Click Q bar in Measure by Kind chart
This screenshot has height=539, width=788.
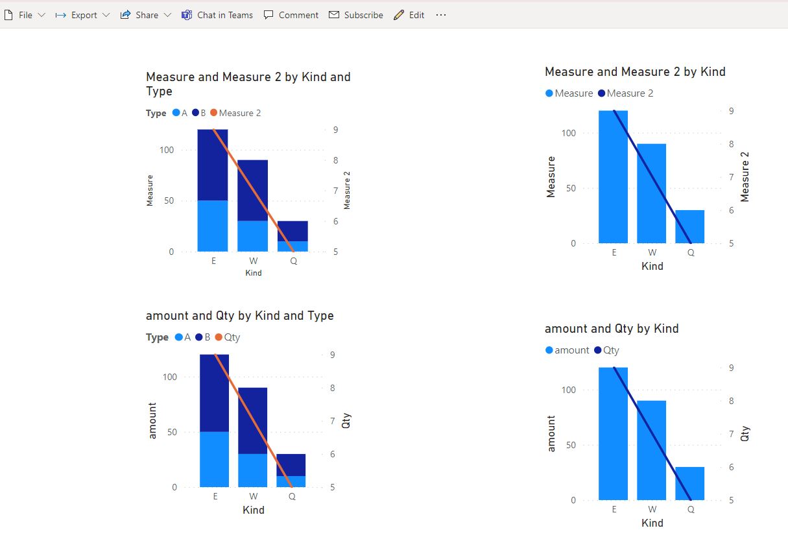click(x=690, y=226)
